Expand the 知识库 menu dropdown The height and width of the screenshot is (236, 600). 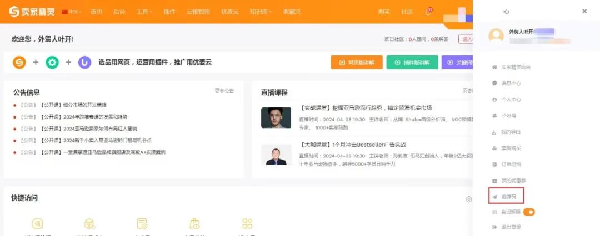[261, 12]
